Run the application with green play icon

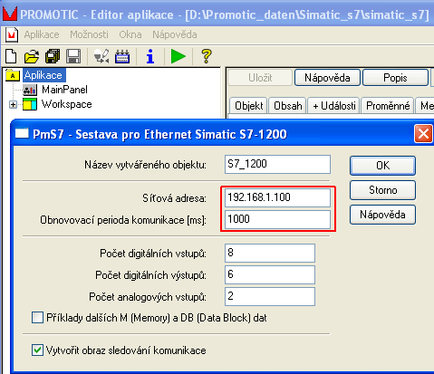[178, 56]
